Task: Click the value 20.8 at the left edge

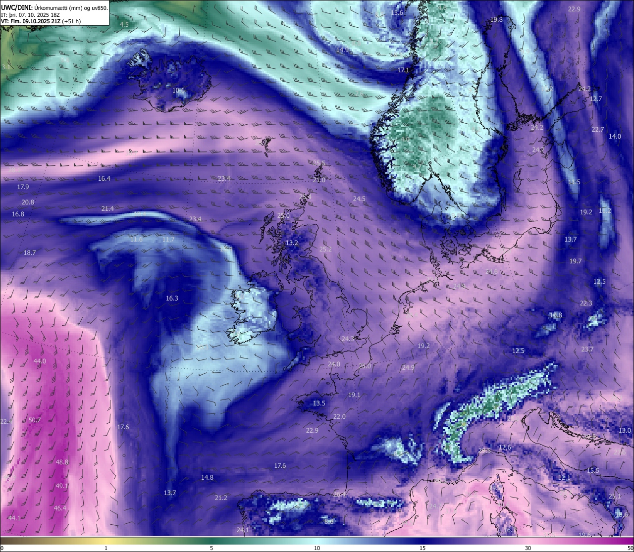Action: (x=28, y=202)
